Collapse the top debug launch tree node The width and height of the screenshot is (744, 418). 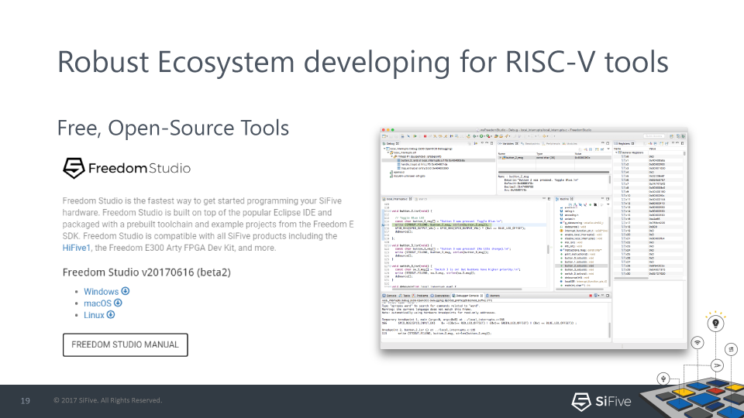point(386,149)
